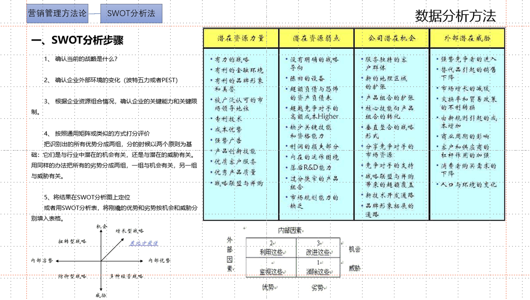Select the 数据分析方法 title text
Image resolution: width=530 pixels, height=300 pixels.
(x=455, y=16)
